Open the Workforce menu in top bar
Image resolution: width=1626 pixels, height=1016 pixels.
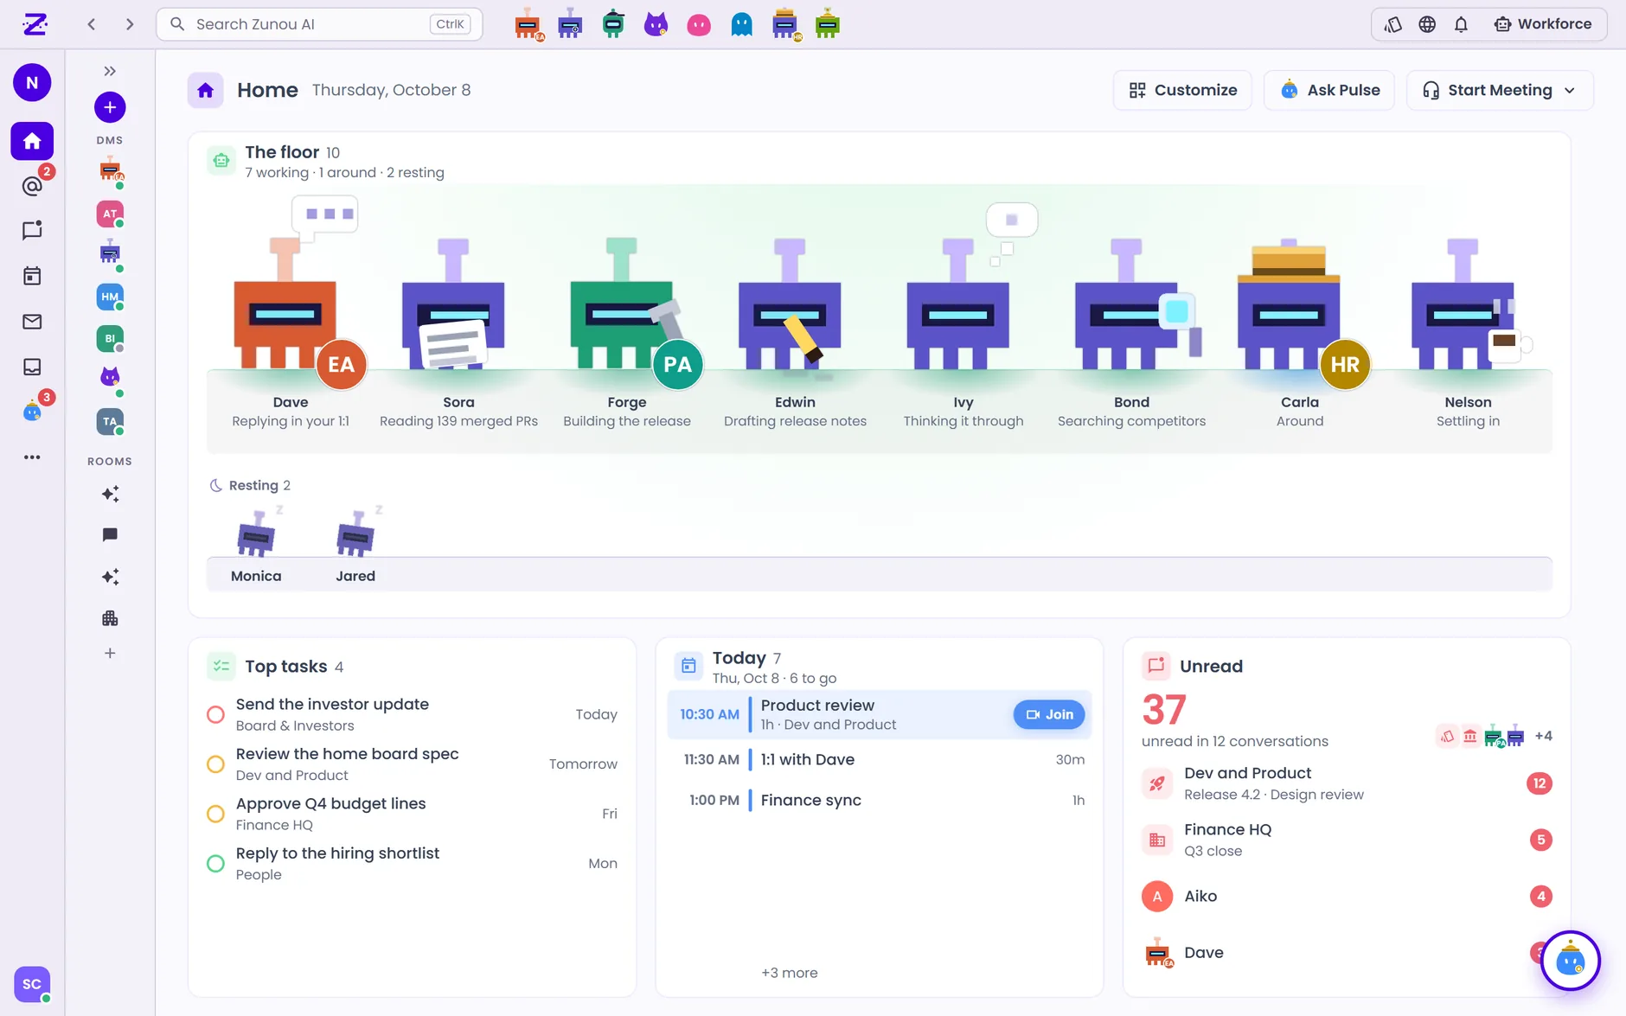1543,24
